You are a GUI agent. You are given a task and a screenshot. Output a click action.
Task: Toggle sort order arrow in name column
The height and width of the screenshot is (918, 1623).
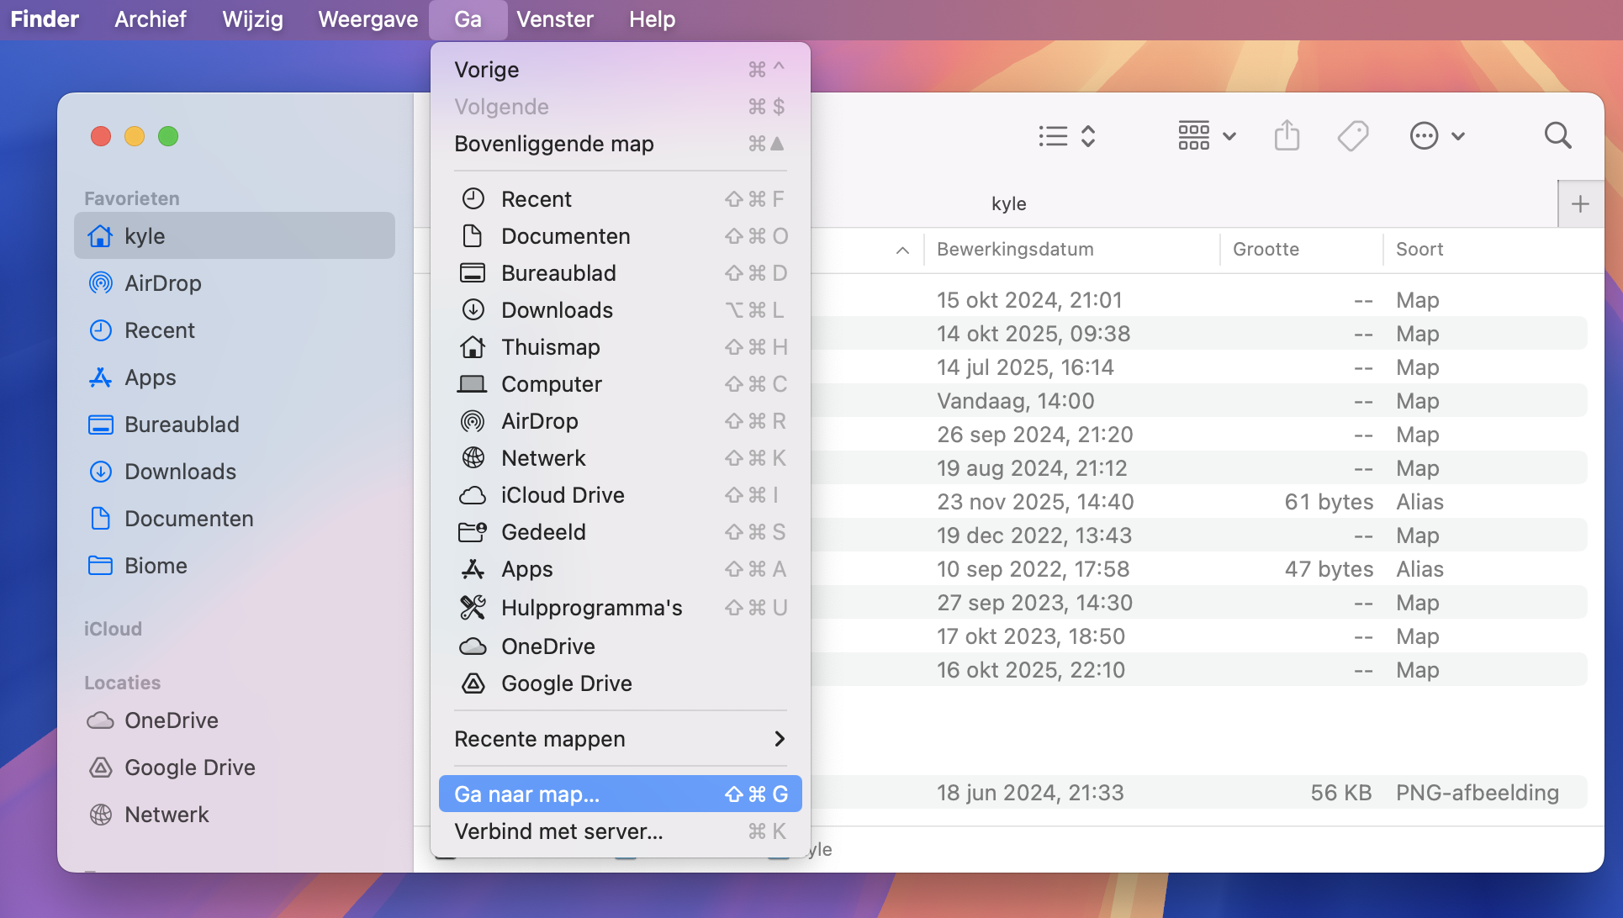coord(902,250)
